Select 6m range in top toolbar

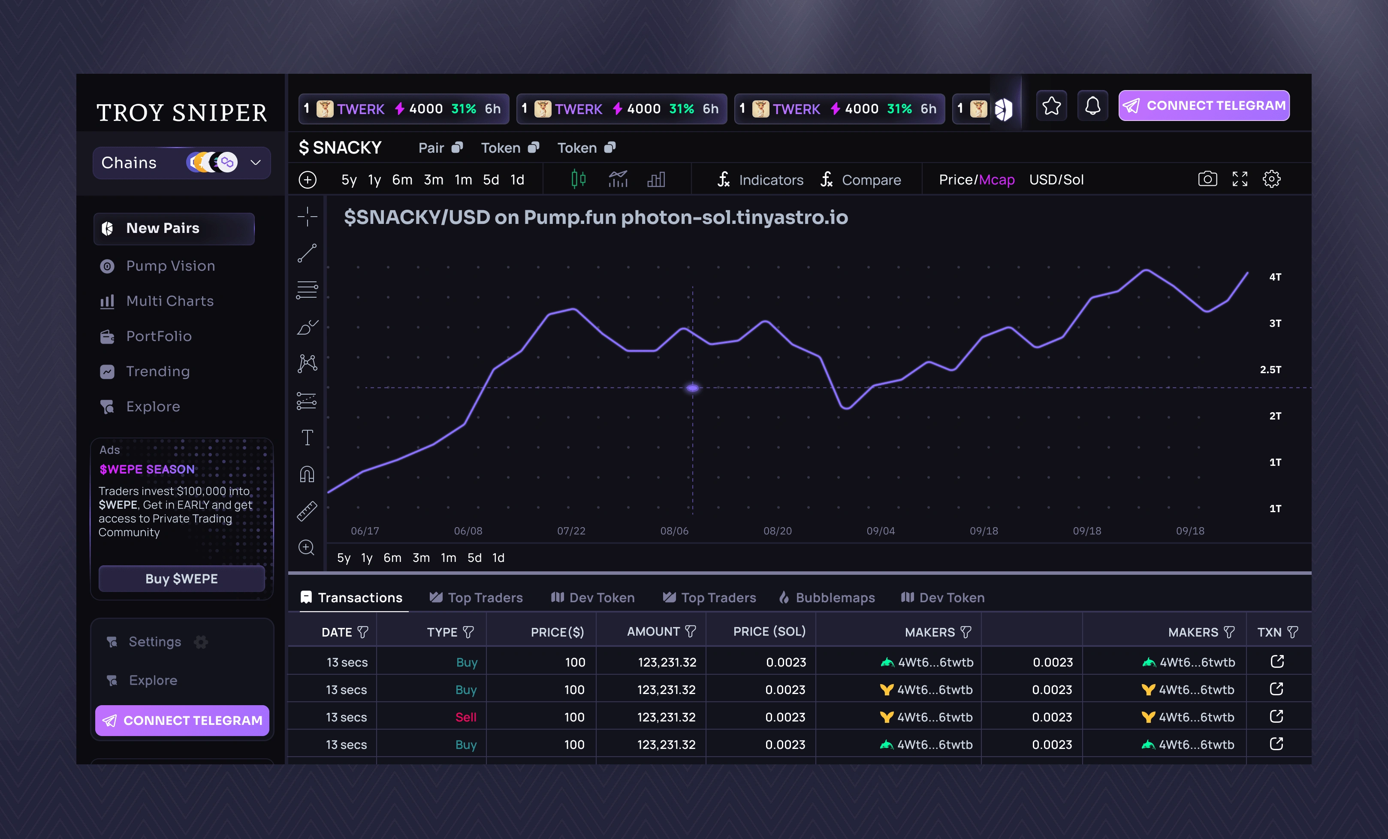[x=402, y=180]
